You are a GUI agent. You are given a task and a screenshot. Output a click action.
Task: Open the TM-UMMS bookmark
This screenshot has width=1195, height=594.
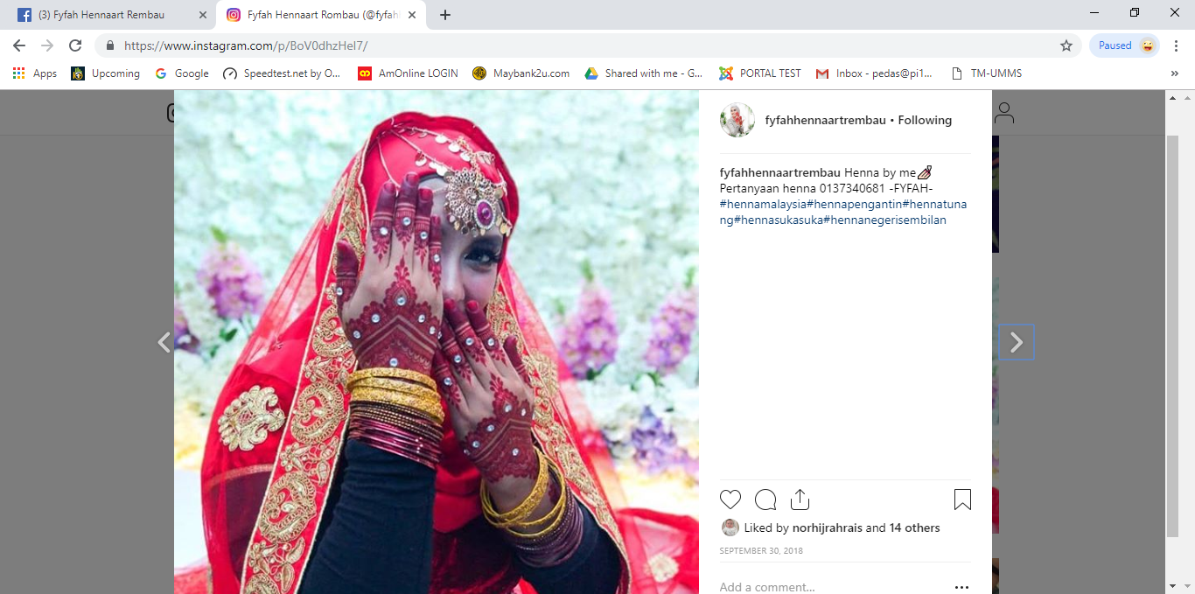986,73
